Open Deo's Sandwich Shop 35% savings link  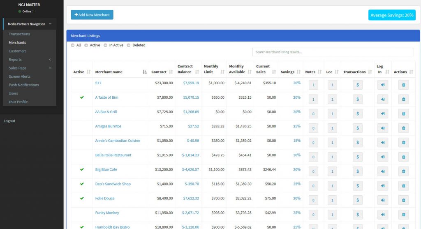[x=297, y=184]
